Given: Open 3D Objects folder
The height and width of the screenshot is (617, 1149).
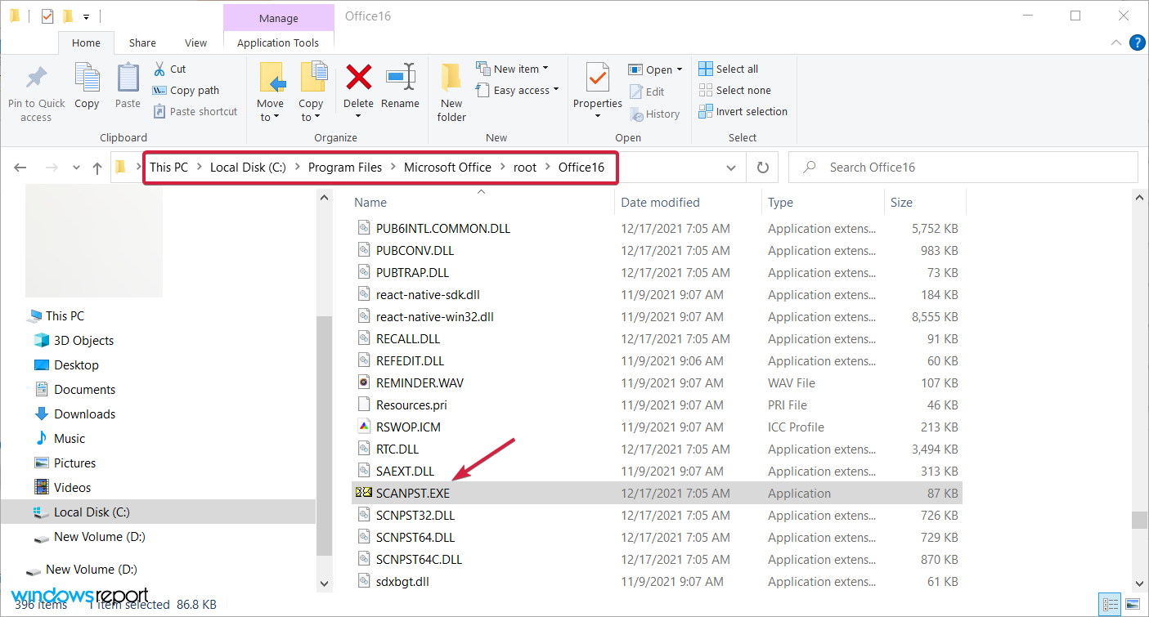Looking at the screenshot, I should (x=83, y=341).
